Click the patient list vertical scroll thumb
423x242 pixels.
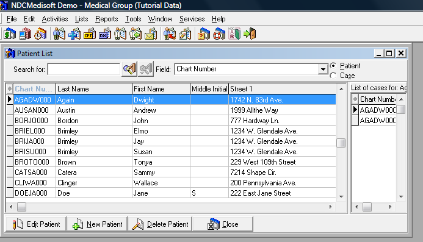341,143
